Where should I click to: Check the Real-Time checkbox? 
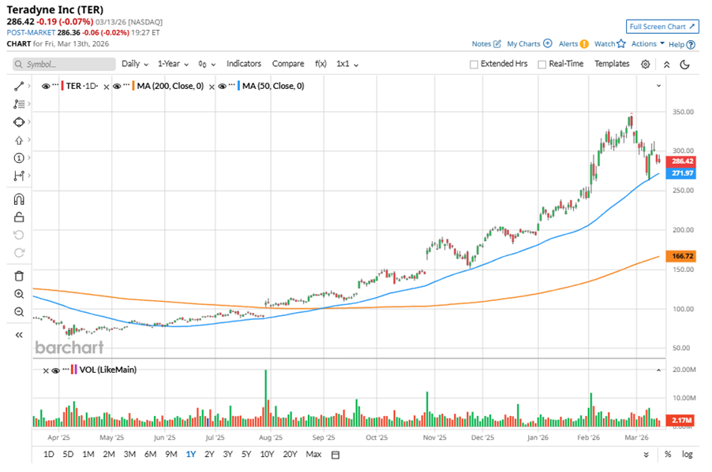point(542,65)
